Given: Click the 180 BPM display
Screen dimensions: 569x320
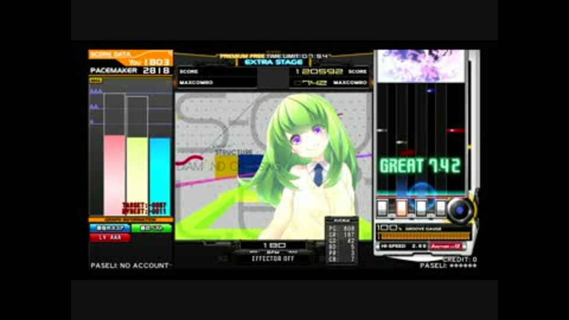Looking at the screenshot, I should tap(274, 245).
